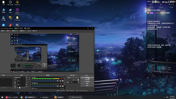Lock the 视频捕获设备 source
Image resolution: width=176 pixels, height=99 pixels.
[x=28, y=78]
